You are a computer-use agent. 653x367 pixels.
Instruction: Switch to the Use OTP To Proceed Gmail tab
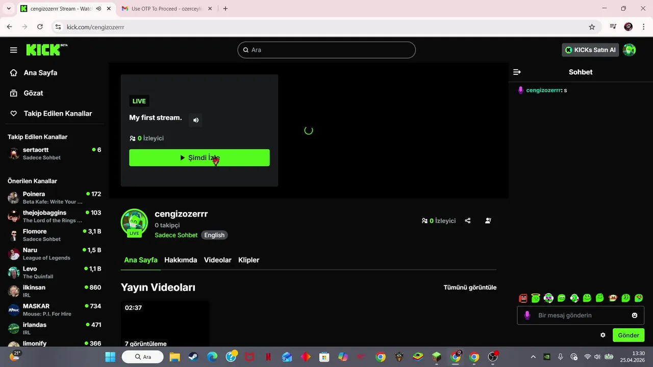click(166, 9)
